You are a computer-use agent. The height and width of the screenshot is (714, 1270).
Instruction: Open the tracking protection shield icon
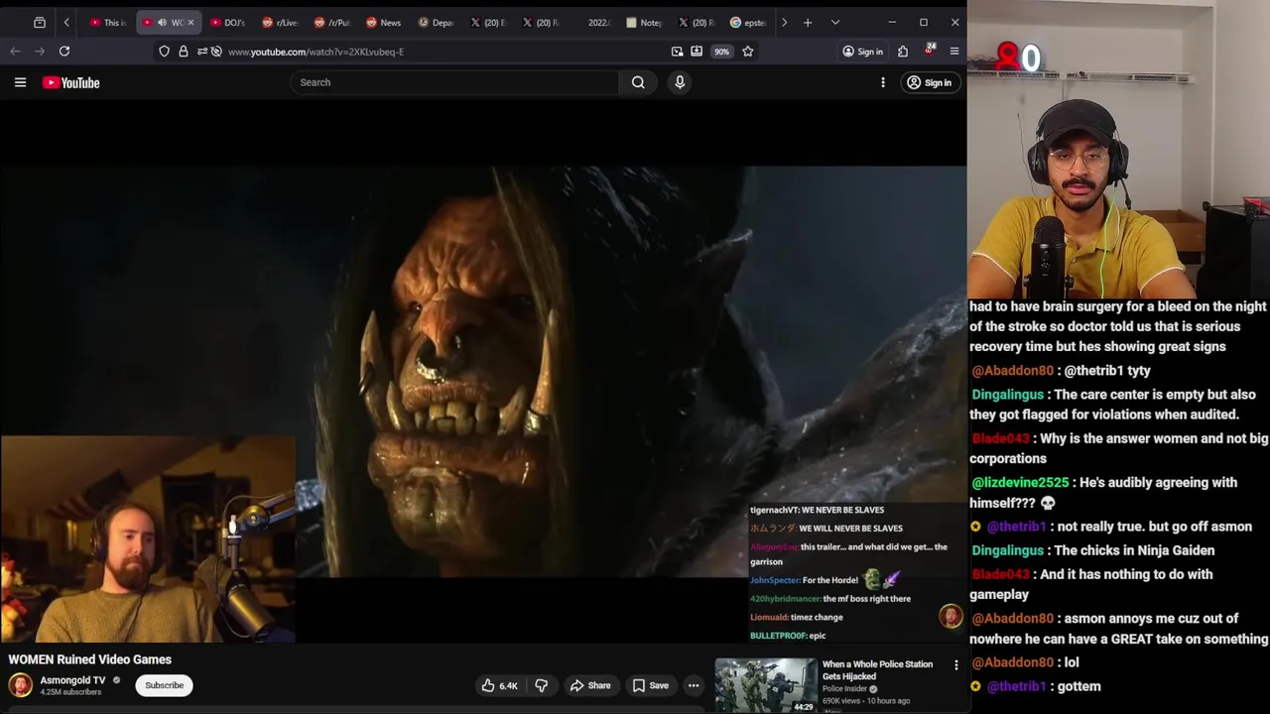[164, 52]
